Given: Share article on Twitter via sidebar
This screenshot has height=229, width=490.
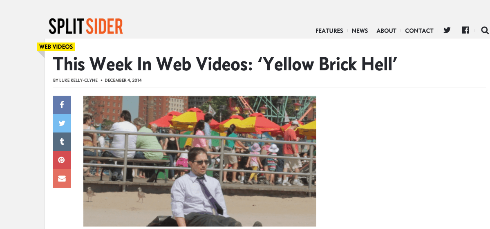Looking at the screenshot, I should pos(62,123).
